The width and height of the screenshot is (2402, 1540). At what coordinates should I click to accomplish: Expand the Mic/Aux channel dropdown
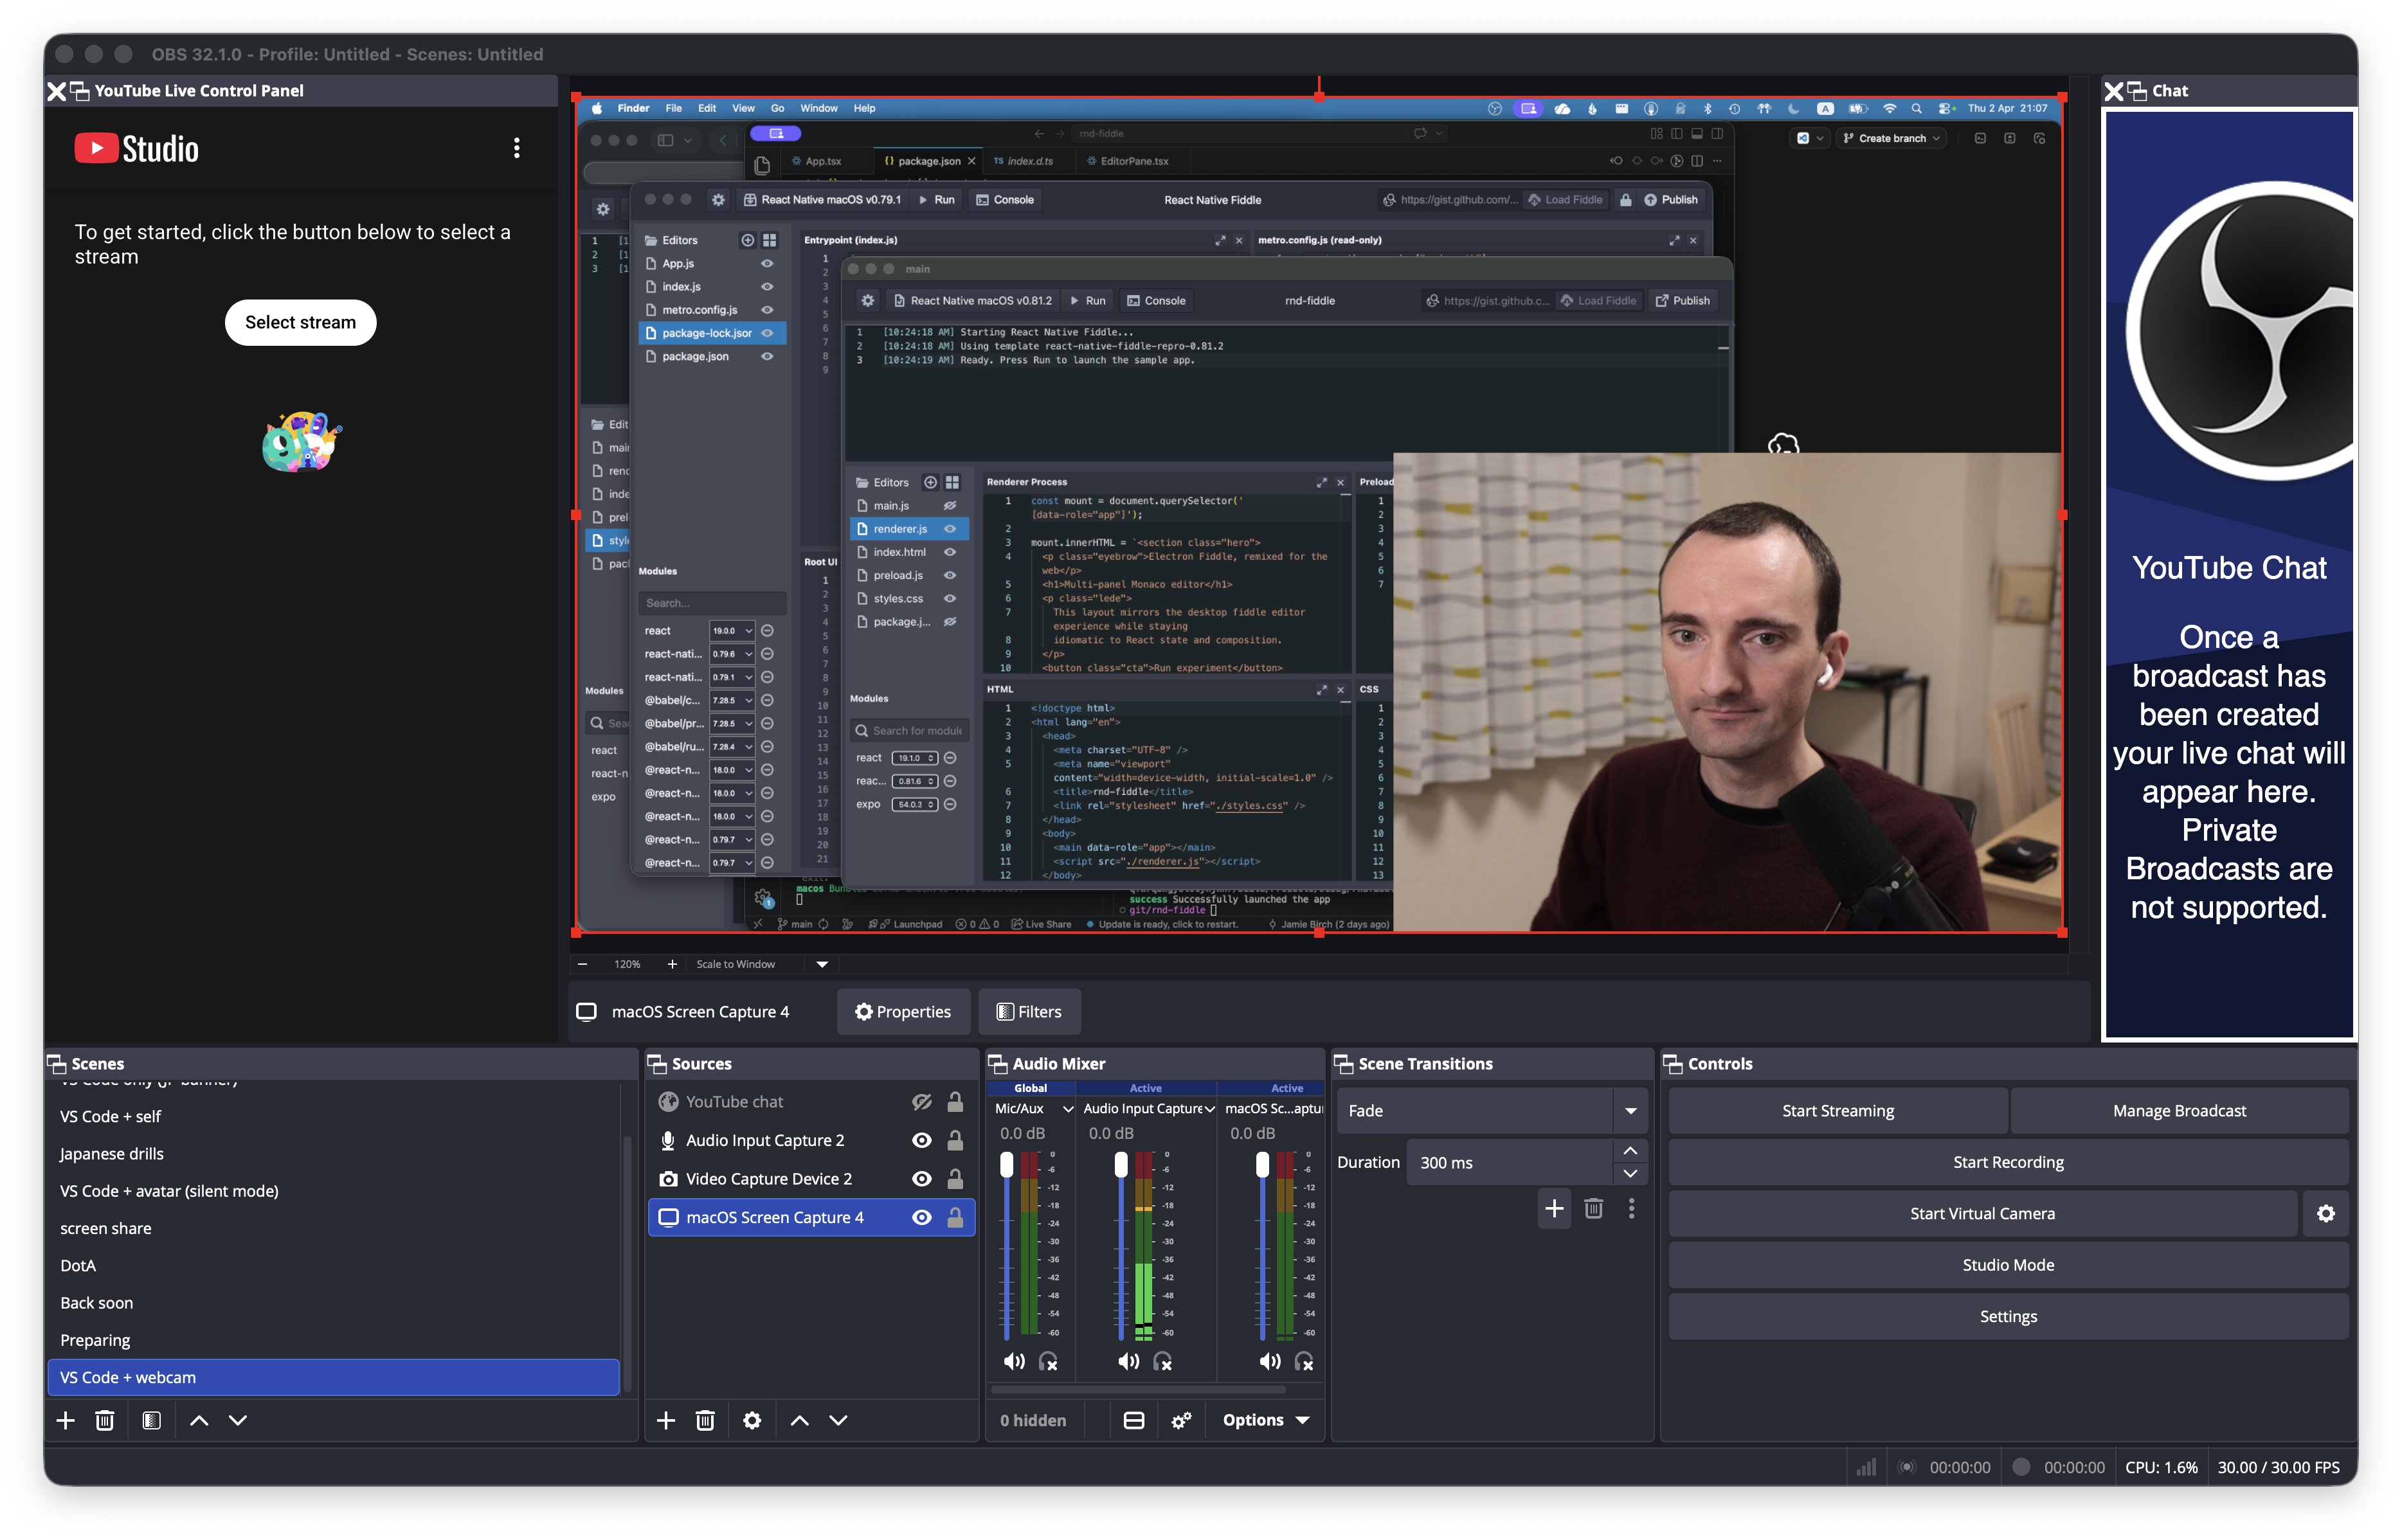[1068, 1108]
